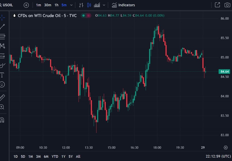The image size is (232, 161).
Task: Select the forecasting and measurement tool
Action: (x=2, y=56)
